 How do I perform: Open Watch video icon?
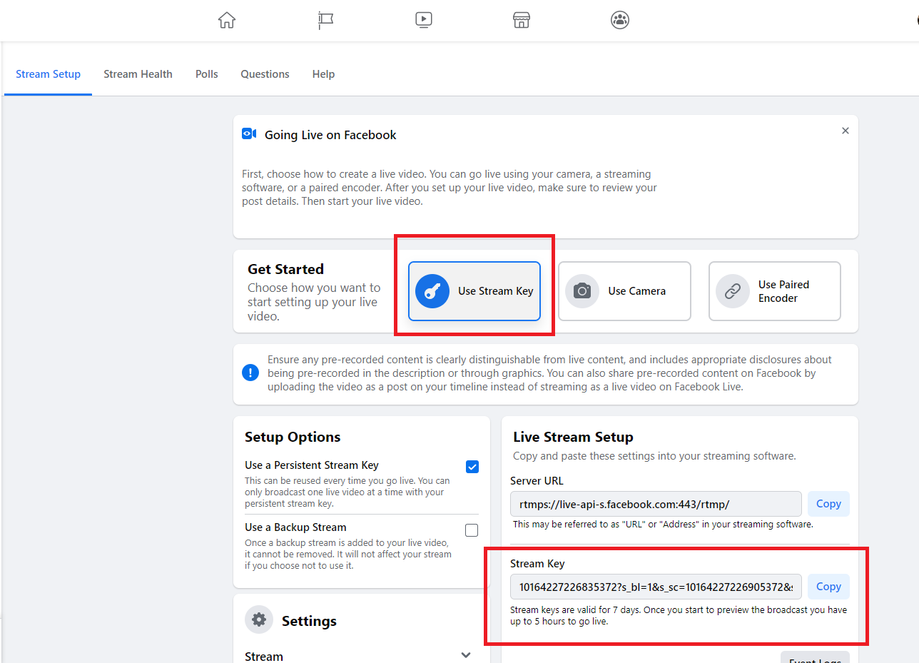click(x=424, y=20)
